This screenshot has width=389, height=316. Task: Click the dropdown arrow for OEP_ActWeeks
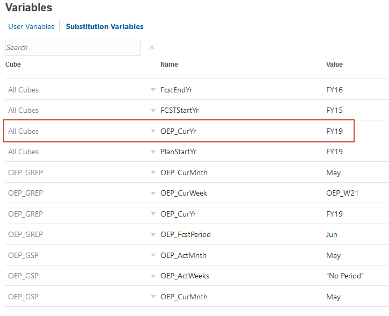pyautogui.click(x=153, y=276)
